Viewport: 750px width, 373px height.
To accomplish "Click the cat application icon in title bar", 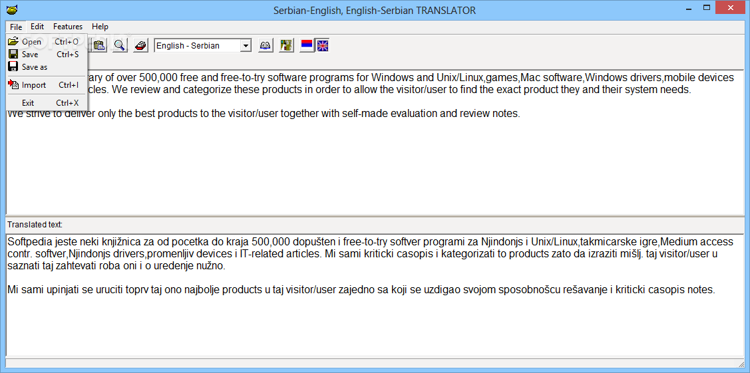I will 13,9.
